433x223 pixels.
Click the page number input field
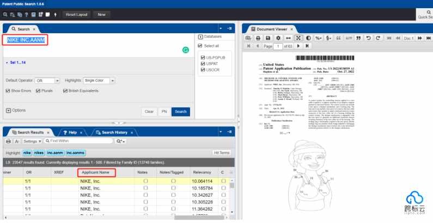278,46
